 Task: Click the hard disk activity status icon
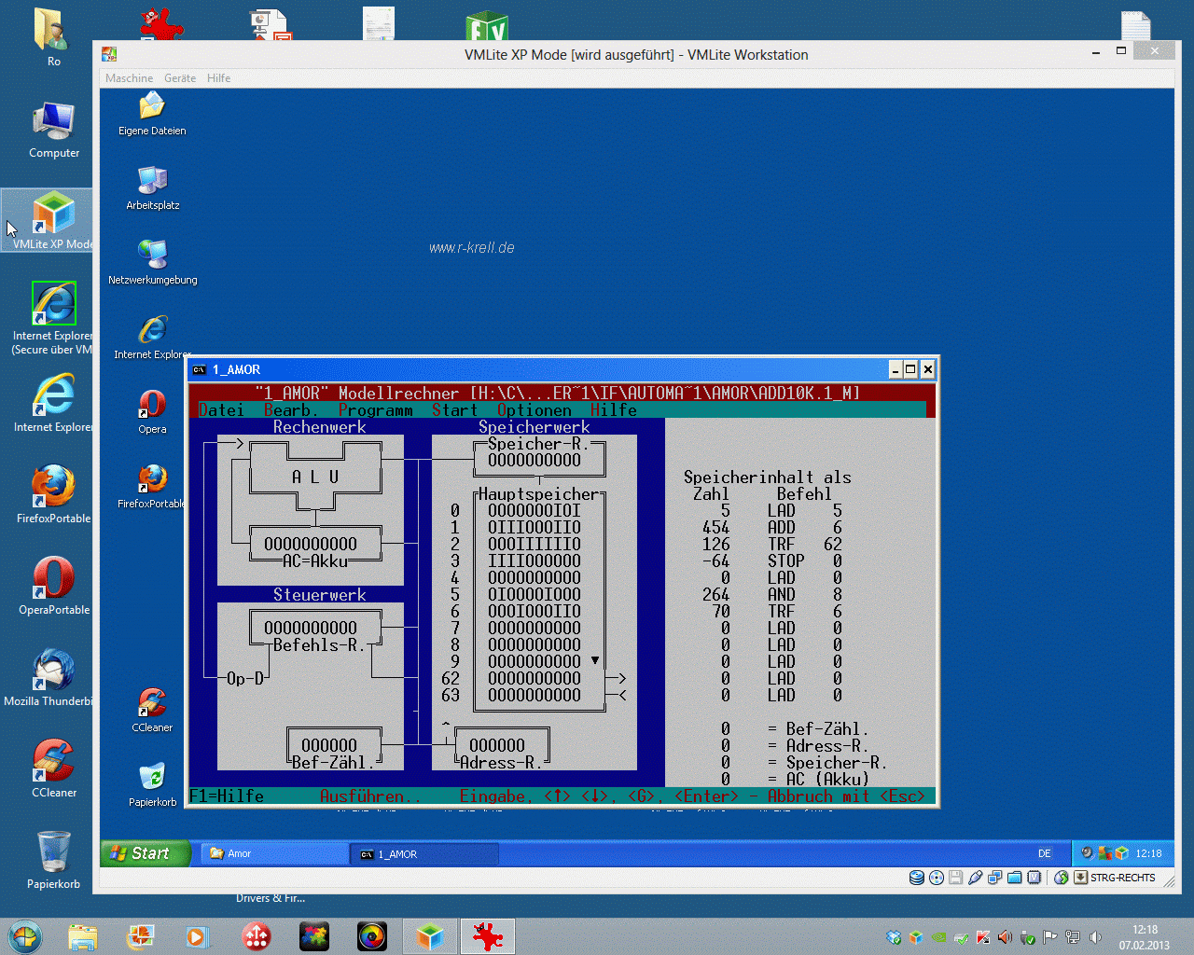[917, 878]
